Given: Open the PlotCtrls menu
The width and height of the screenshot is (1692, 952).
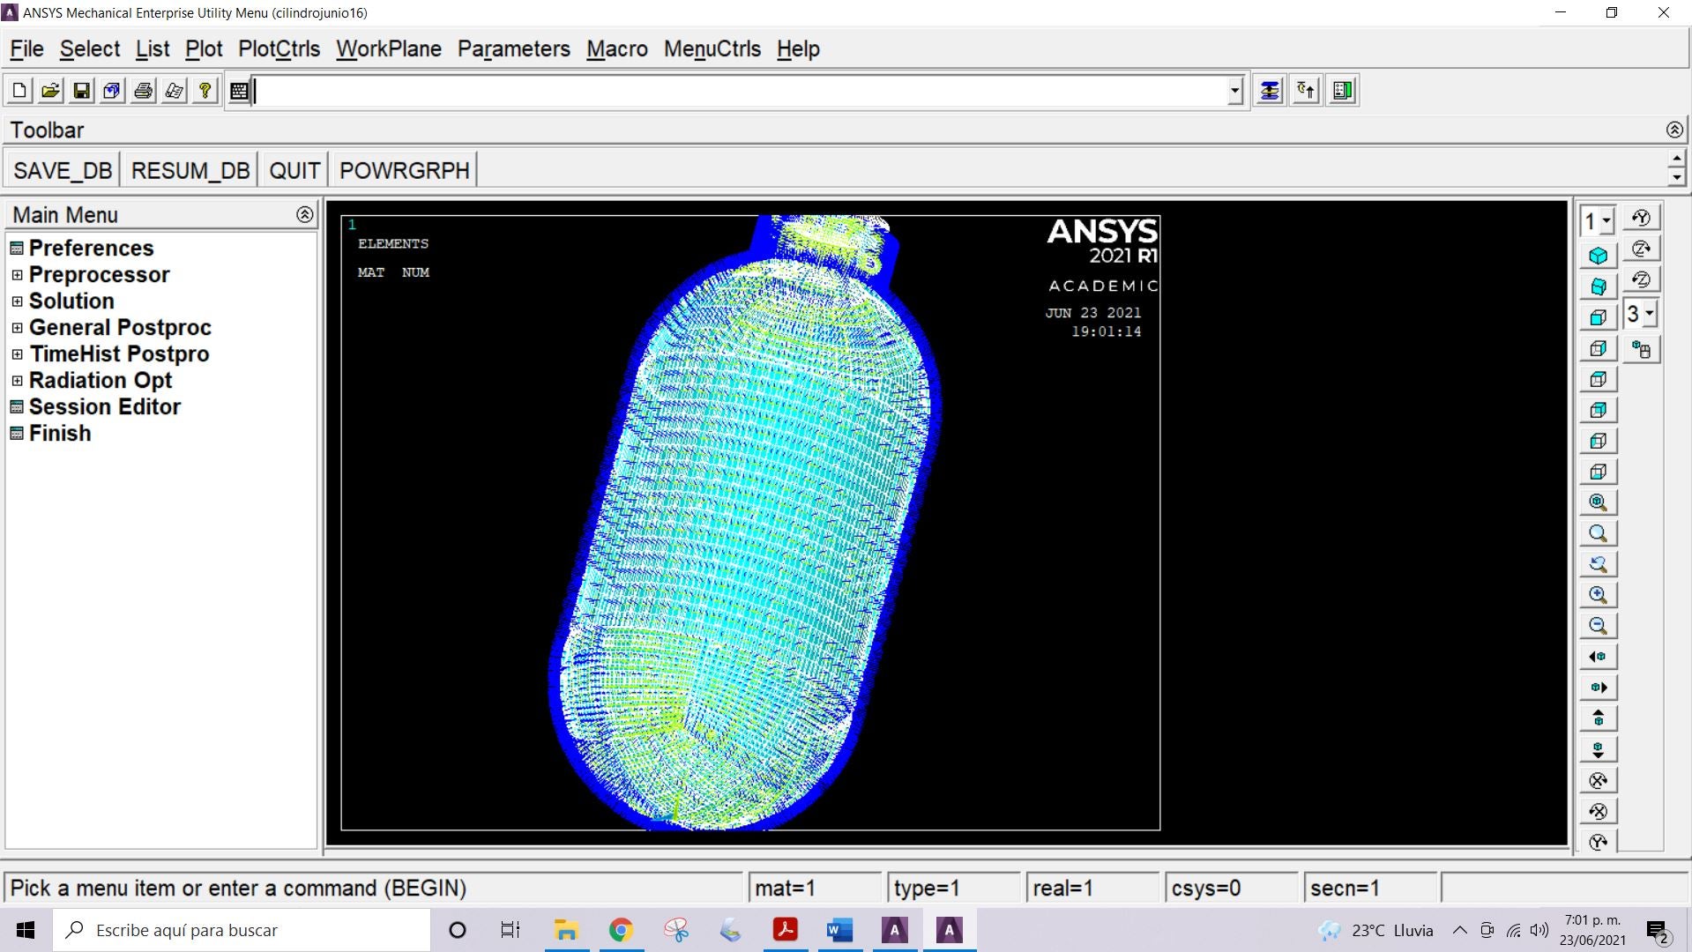Looking at the screenshot, I should pyautogui.click(x=279, y=49).
